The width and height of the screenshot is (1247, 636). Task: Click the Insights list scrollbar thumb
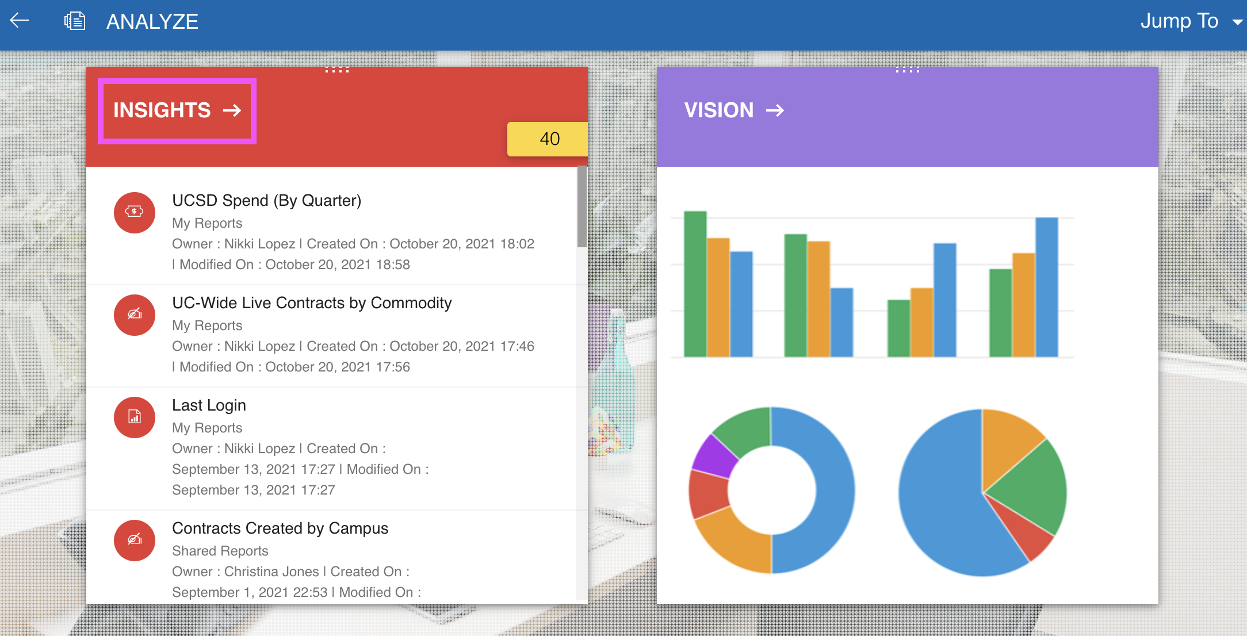pyautogui.click(x=582, y=207)
